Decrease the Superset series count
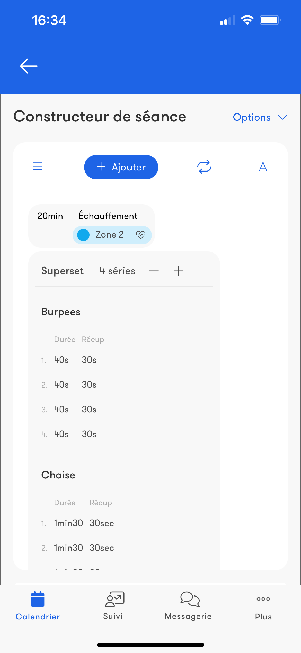The width and height of the screenshot is (301, 653). pyautogui.click(x=154, y=271)
